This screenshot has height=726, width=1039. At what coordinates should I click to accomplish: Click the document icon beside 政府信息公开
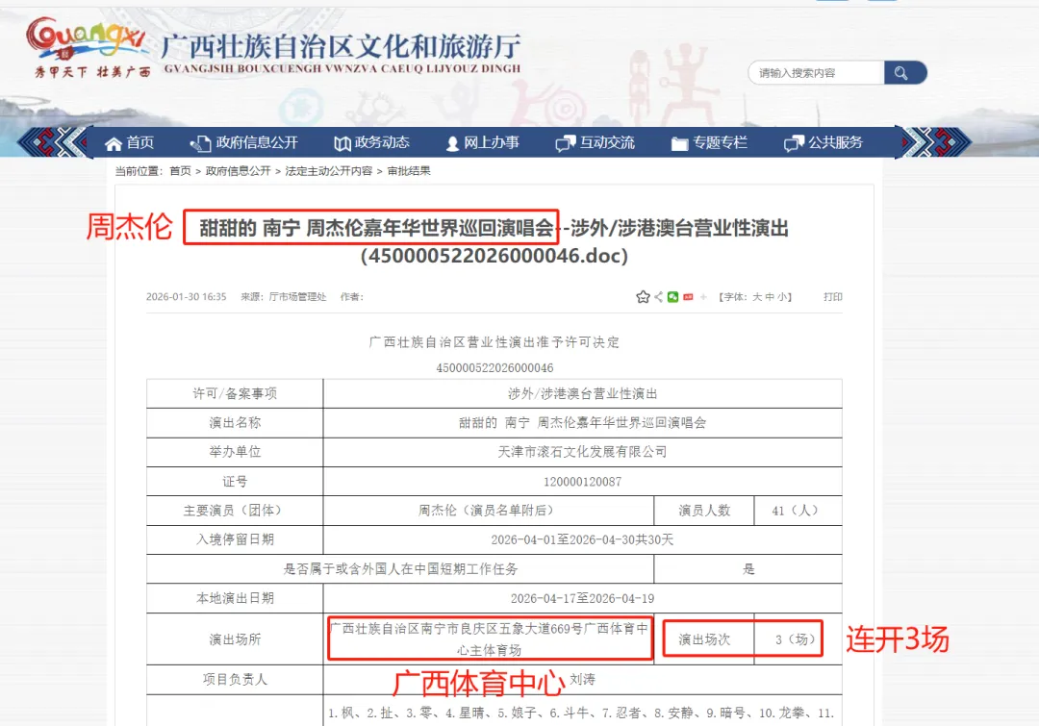200,143
